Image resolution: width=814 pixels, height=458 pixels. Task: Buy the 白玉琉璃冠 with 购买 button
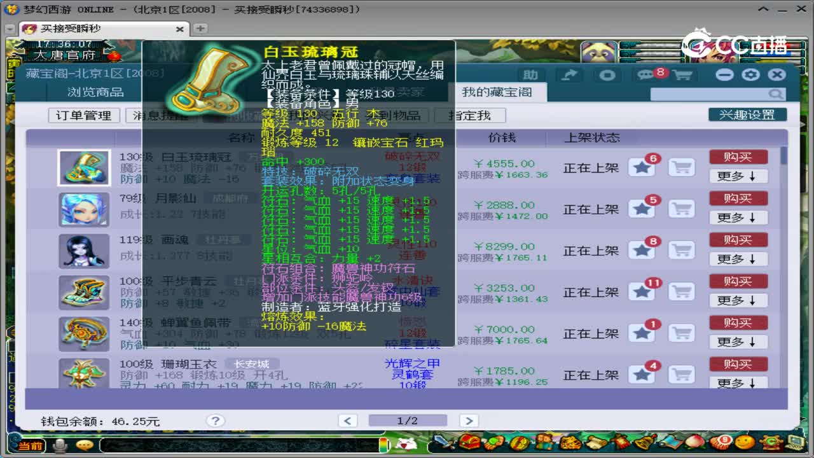click(x=738, y=157)
